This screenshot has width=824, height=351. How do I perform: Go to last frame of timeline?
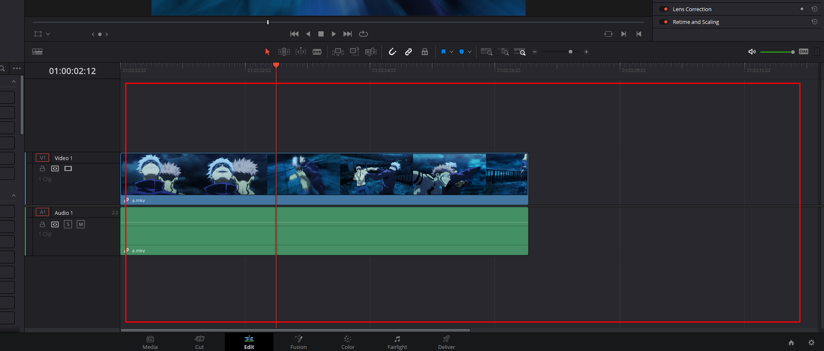pyautogui.click(x=348, y=34)
